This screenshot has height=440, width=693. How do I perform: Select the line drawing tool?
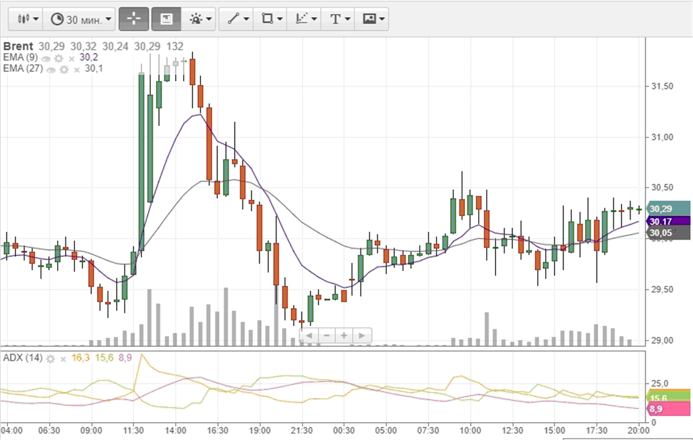(237, 19)
